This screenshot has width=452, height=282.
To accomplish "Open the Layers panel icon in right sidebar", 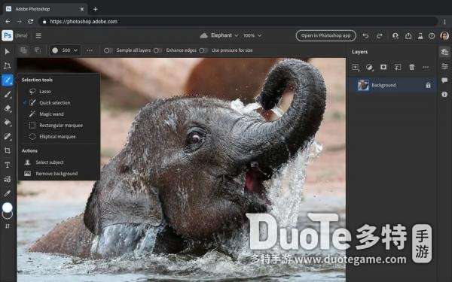I will [444, 52].
